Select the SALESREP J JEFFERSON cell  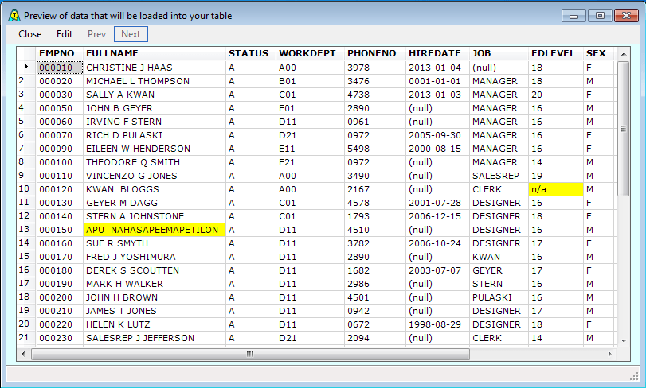155,338
